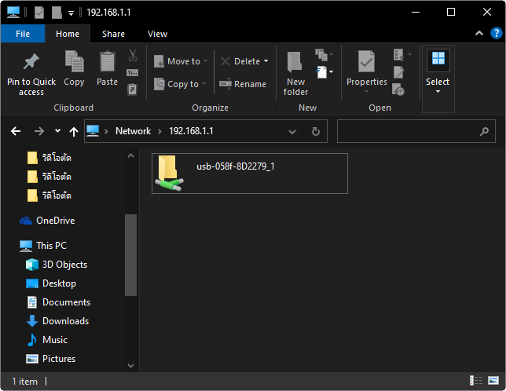Viewport: 506px width, 391px height.
Task: Click the Copy icon in Clipboard group
Action: [x=74, y=63]
